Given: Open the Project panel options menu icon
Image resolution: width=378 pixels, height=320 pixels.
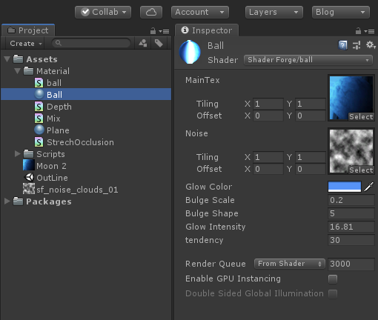Looking at the screenshot, I should point(164,31).
